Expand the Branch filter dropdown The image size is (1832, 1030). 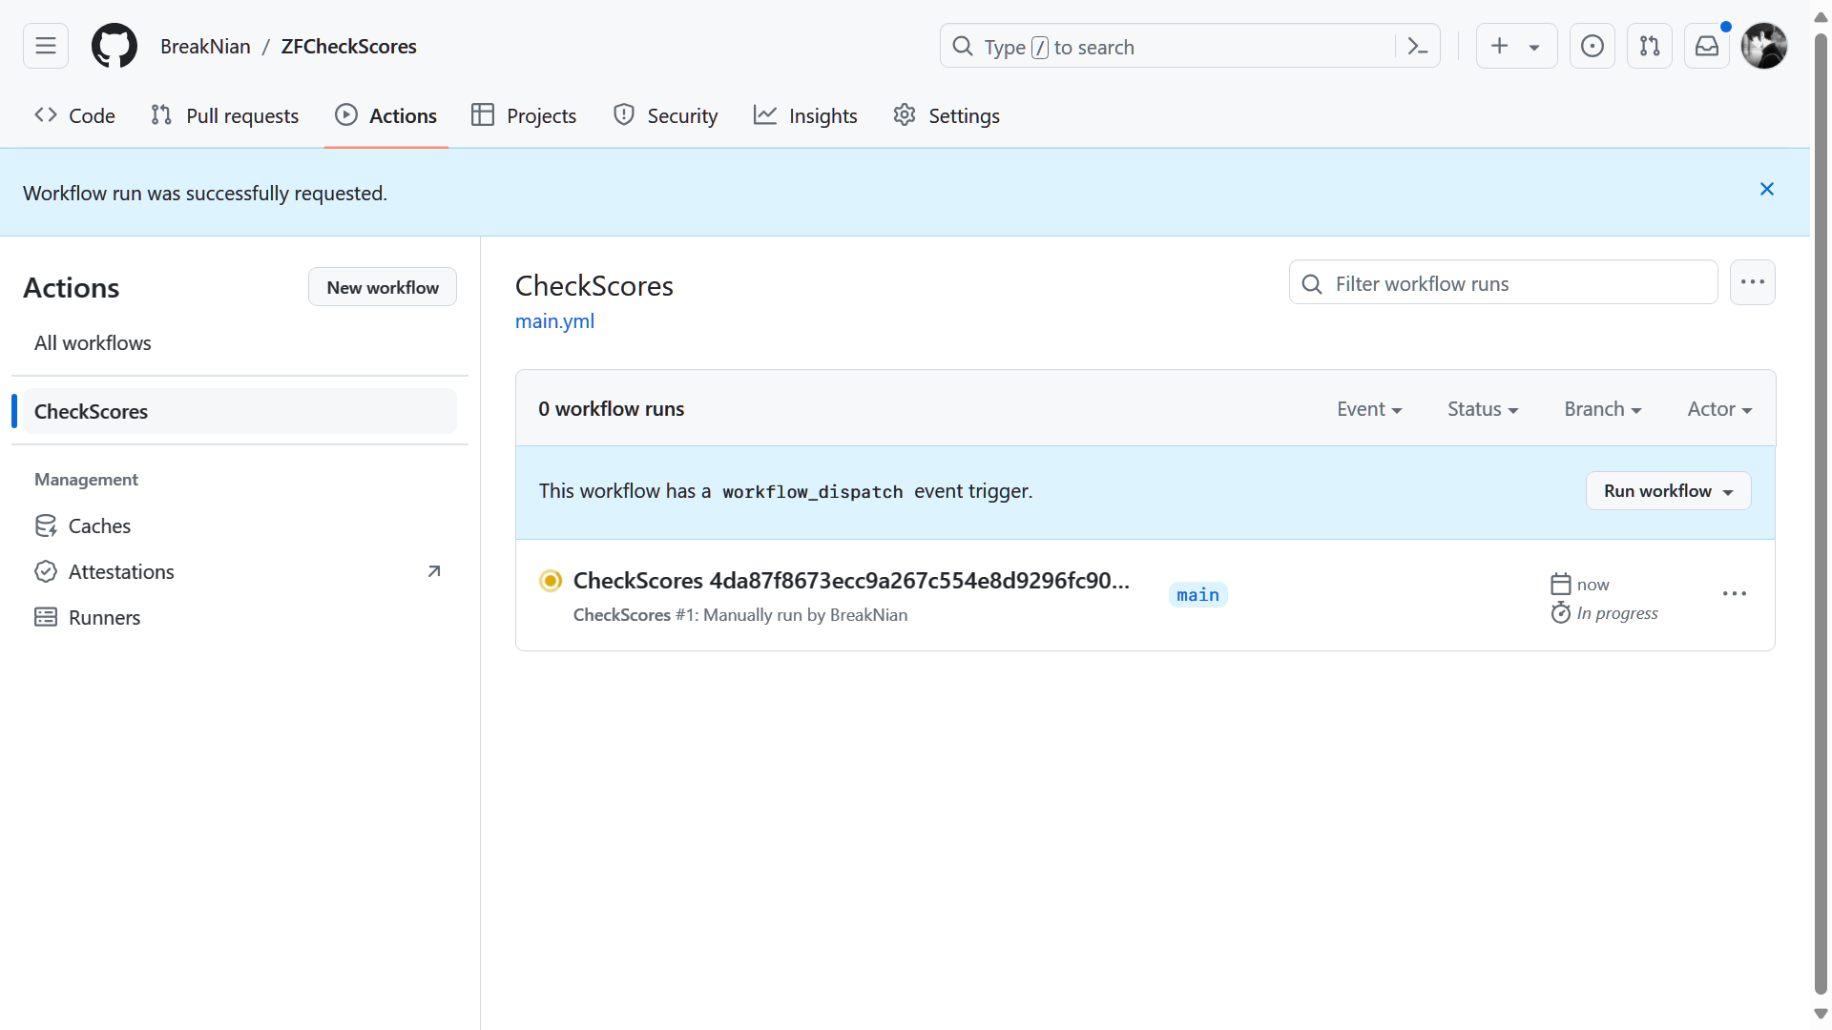[1603, 409]
